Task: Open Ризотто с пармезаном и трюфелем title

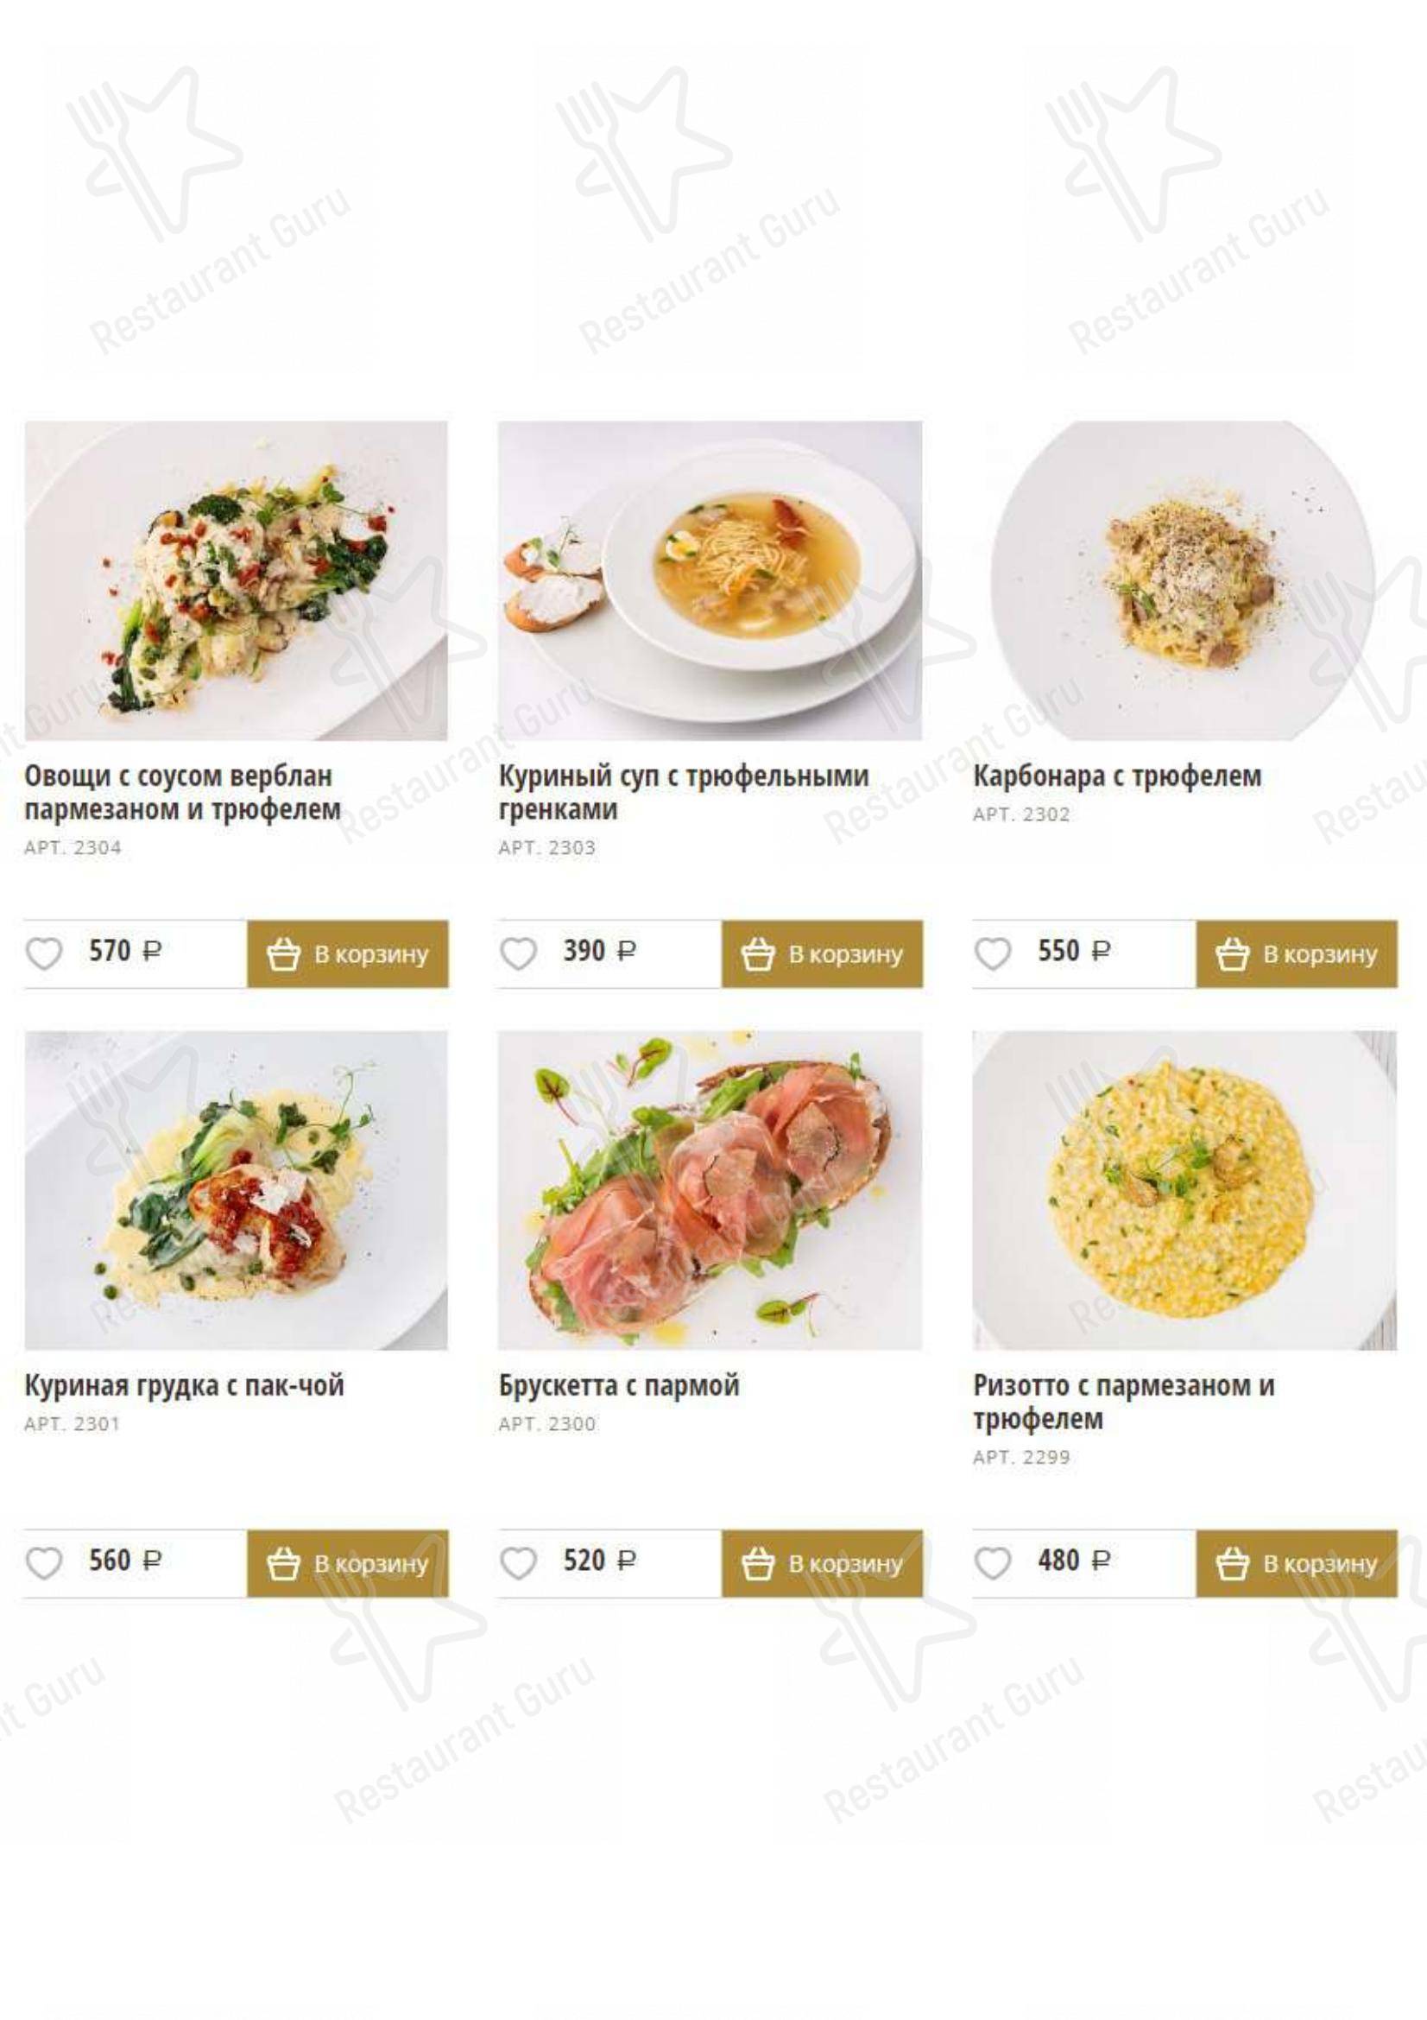Action: point(1124,1402)
